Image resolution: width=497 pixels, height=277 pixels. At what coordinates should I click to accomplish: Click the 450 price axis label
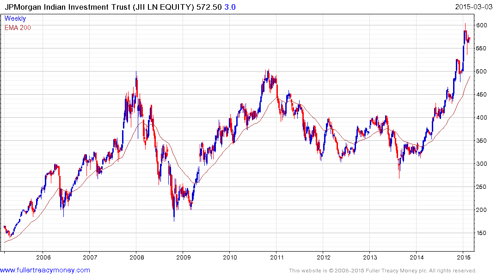click(482, 95)
